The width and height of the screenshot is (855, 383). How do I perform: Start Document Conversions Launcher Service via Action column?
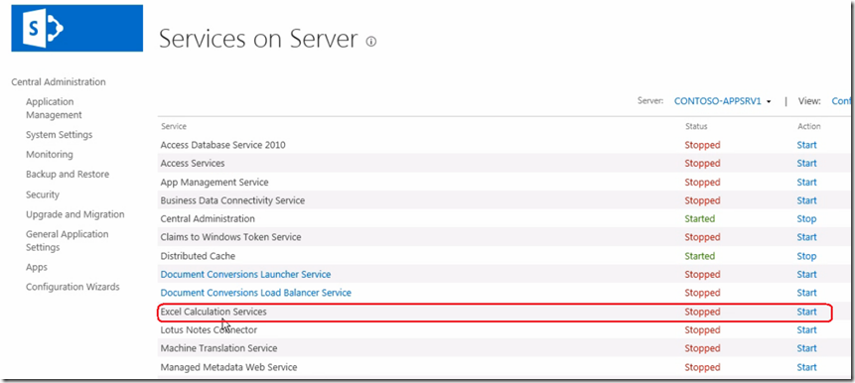(806, 275)
